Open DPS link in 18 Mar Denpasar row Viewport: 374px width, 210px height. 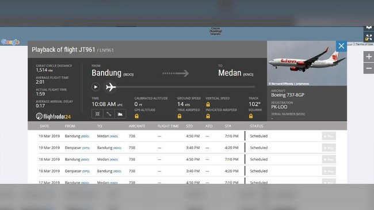pyautogui.click(x=86, y=171)
